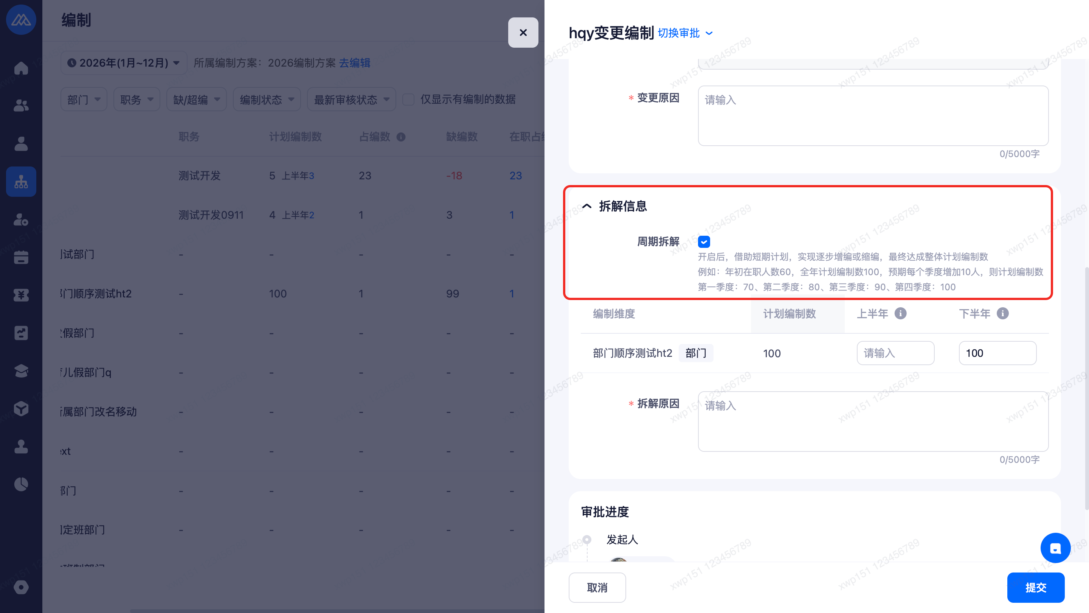Click info icon beside 下半年 column
Screen dimensions: 1089x613
[x=1003, y=313]
